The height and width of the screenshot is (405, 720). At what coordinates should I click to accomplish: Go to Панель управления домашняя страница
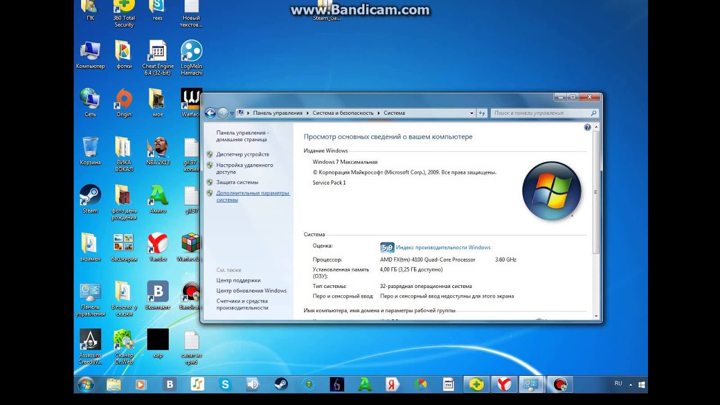click(242, 136)
